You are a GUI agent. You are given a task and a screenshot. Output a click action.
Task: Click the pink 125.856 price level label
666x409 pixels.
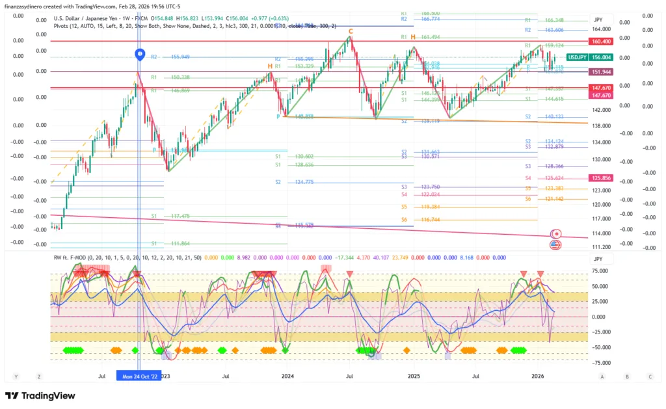[600, 178]
